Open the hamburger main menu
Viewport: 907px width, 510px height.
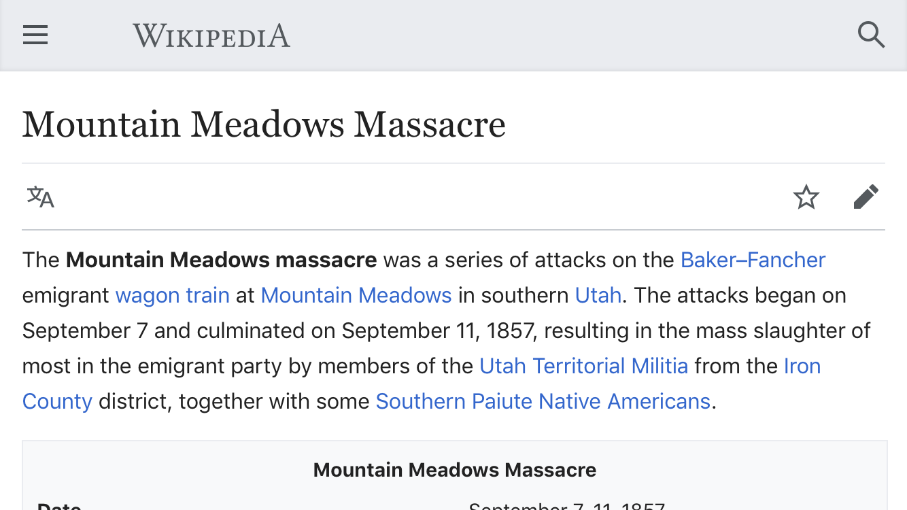tap(35, 35)
